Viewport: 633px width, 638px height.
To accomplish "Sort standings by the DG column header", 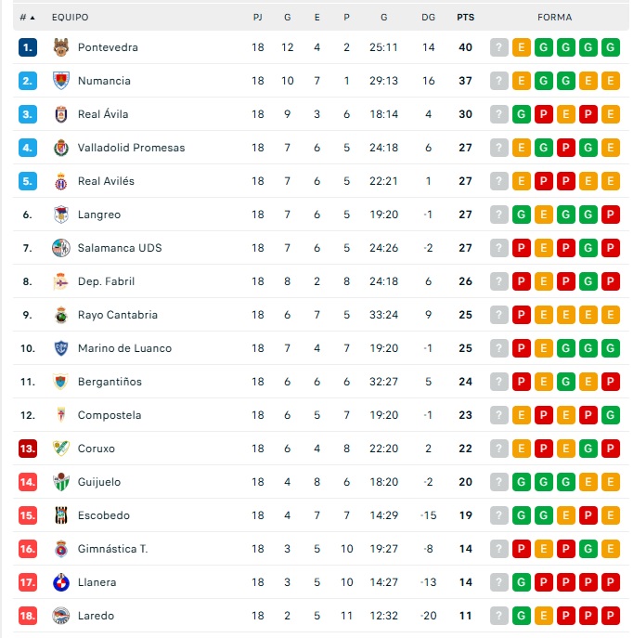I will (428, 18).
